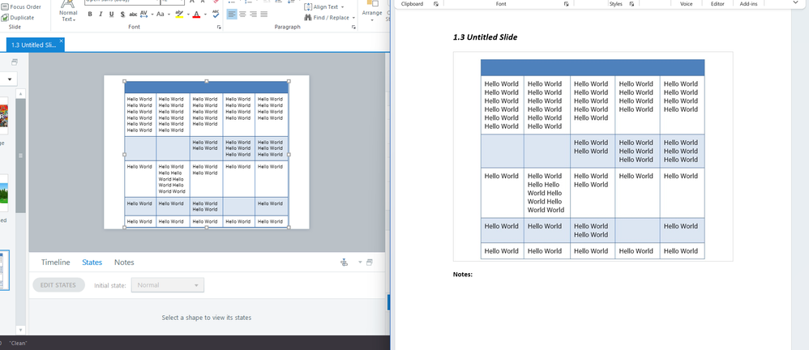Click the Voice group label in Word
The image size is (809, 350).
pos(687,3)
